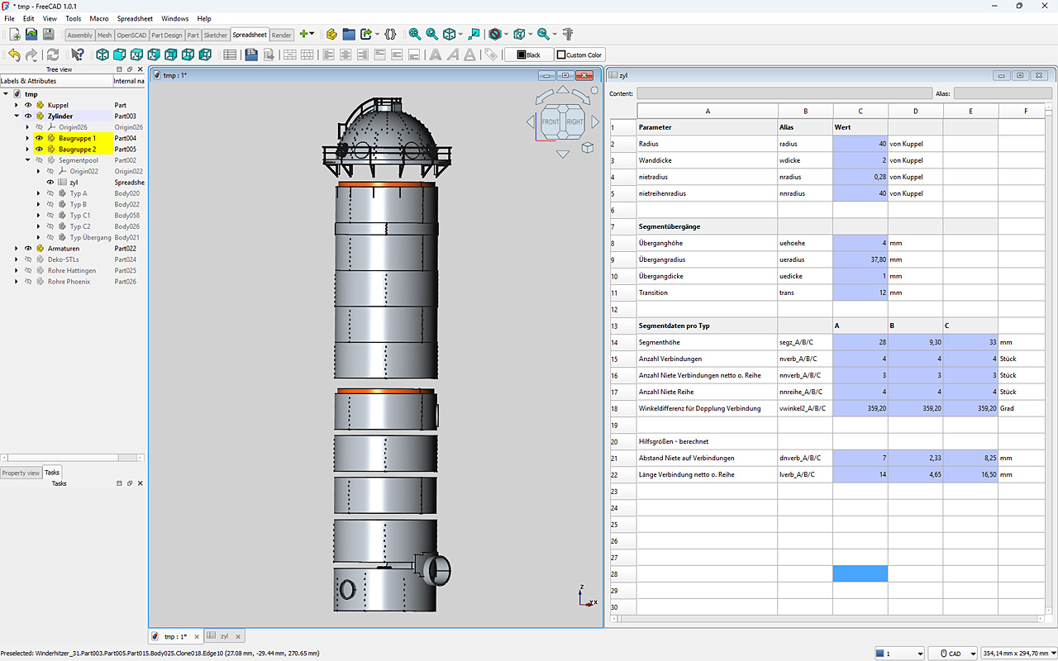Image resolution: width=1058 pixels, height=661 pixels.
Task: Hide the Kuppel part via eye icon
Action: (28, 105)
